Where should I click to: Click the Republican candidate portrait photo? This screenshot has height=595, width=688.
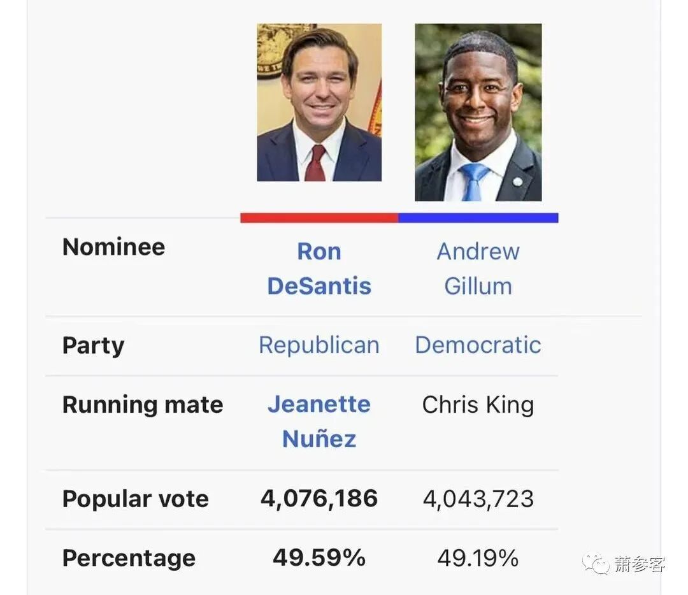(319, 102)
